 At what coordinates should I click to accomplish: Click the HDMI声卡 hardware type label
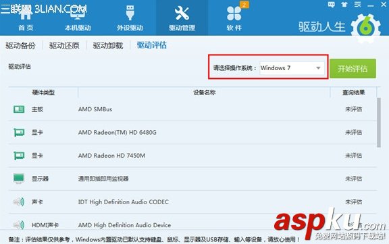point(45,225)
